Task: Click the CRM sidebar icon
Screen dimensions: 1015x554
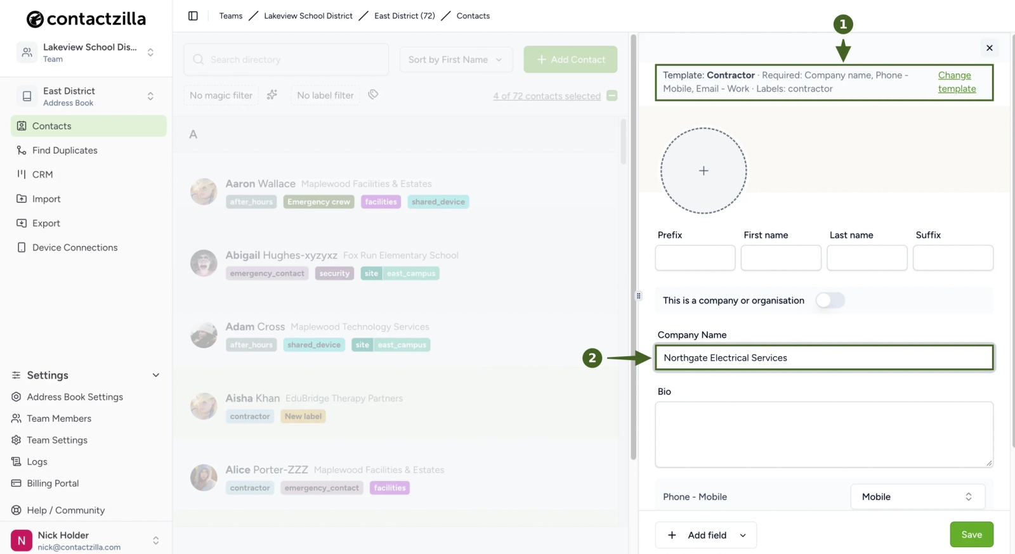Action: tap(22, 174)
